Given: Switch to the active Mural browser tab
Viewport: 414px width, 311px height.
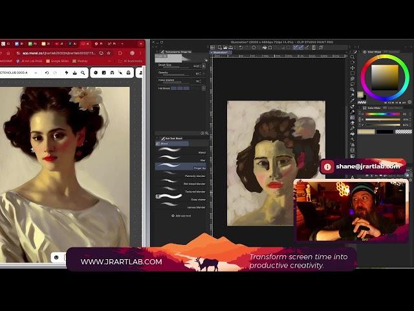Looking at the screenshot, I should [85, 43].
